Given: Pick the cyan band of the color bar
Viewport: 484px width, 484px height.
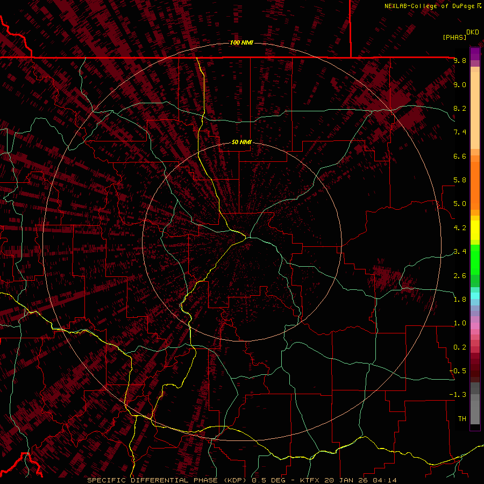Looking at the screenshot, I should [x=475, y=296].
